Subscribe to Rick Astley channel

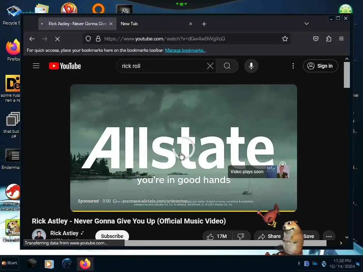click(x=112, y=236)
